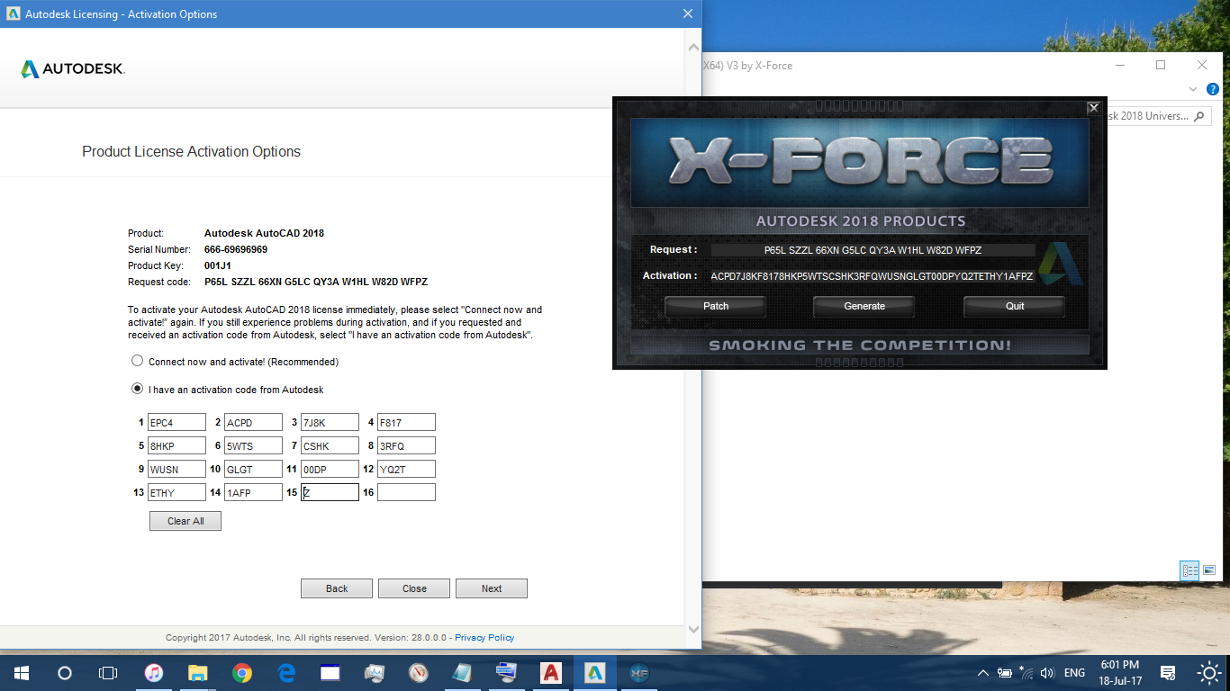Switch Explorer to details view icon
This screenshot has width=1230, height=691.
[1189, 570]
